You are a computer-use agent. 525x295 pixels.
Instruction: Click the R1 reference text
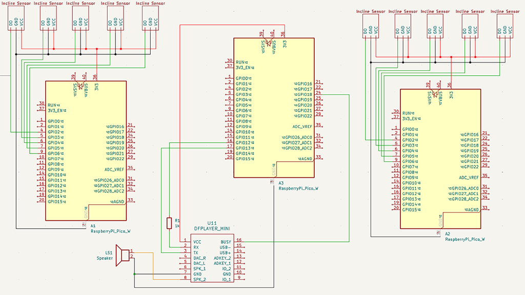coord(177,220)
